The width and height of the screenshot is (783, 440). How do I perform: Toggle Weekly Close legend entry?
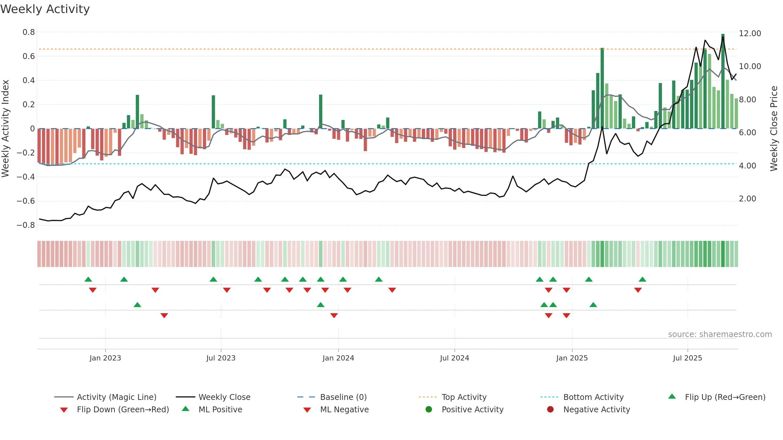[213, 397]
